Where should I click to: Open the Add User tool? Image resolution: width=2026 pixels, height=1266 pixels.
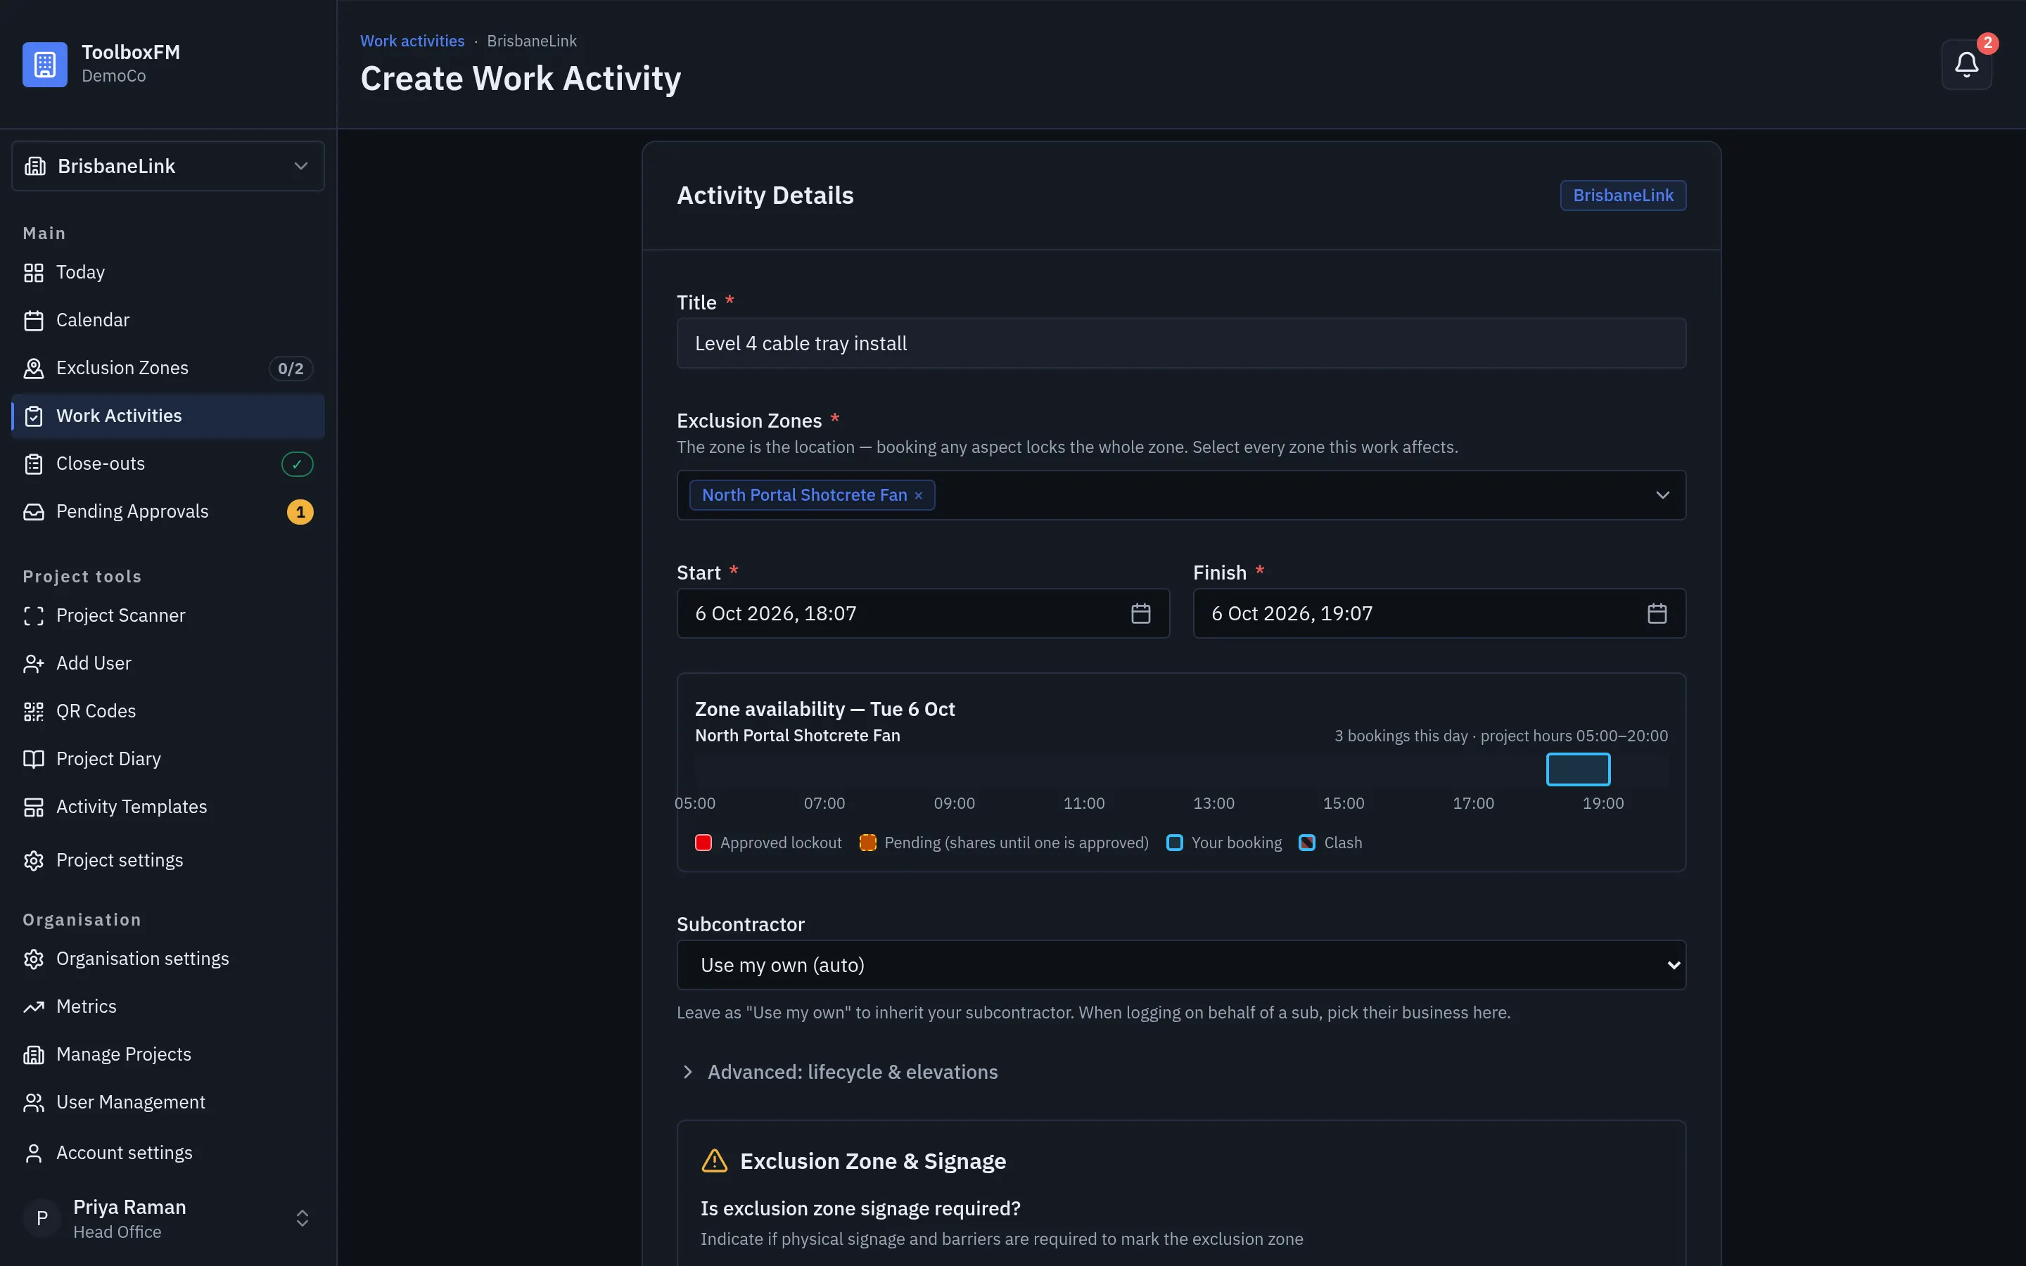click(x=167, y=663)
